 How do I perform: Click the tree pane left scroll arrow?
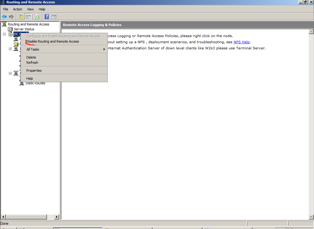click(x=3, y=217)
